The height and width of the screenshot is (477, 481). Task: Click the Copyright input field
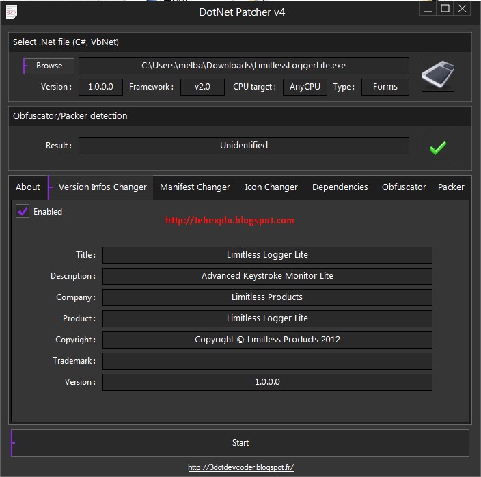point(267,340)
